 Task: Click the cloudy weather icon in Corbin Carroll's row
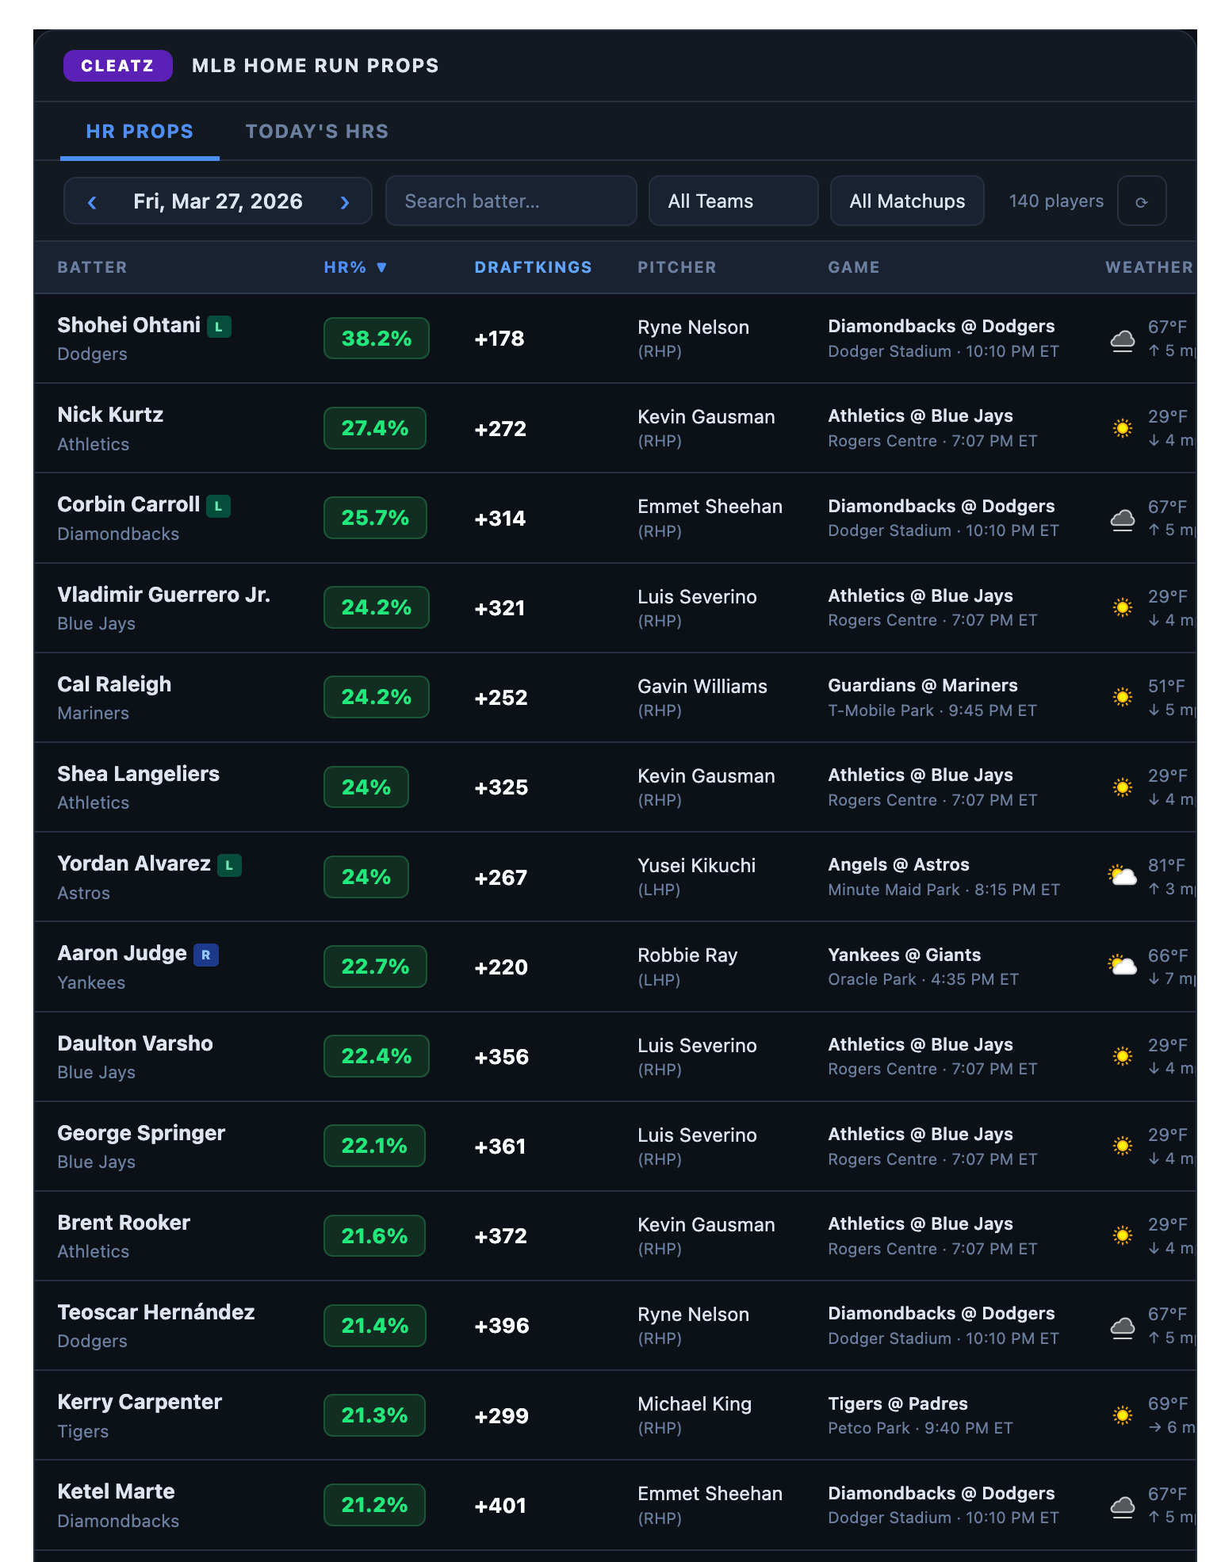pos(1123,519)
